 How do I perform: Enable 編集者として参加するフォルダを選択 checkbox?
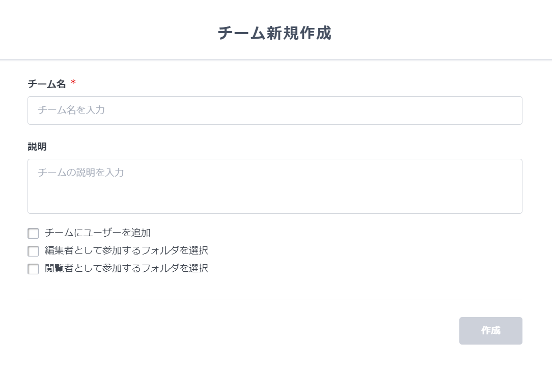coord(33,251)
